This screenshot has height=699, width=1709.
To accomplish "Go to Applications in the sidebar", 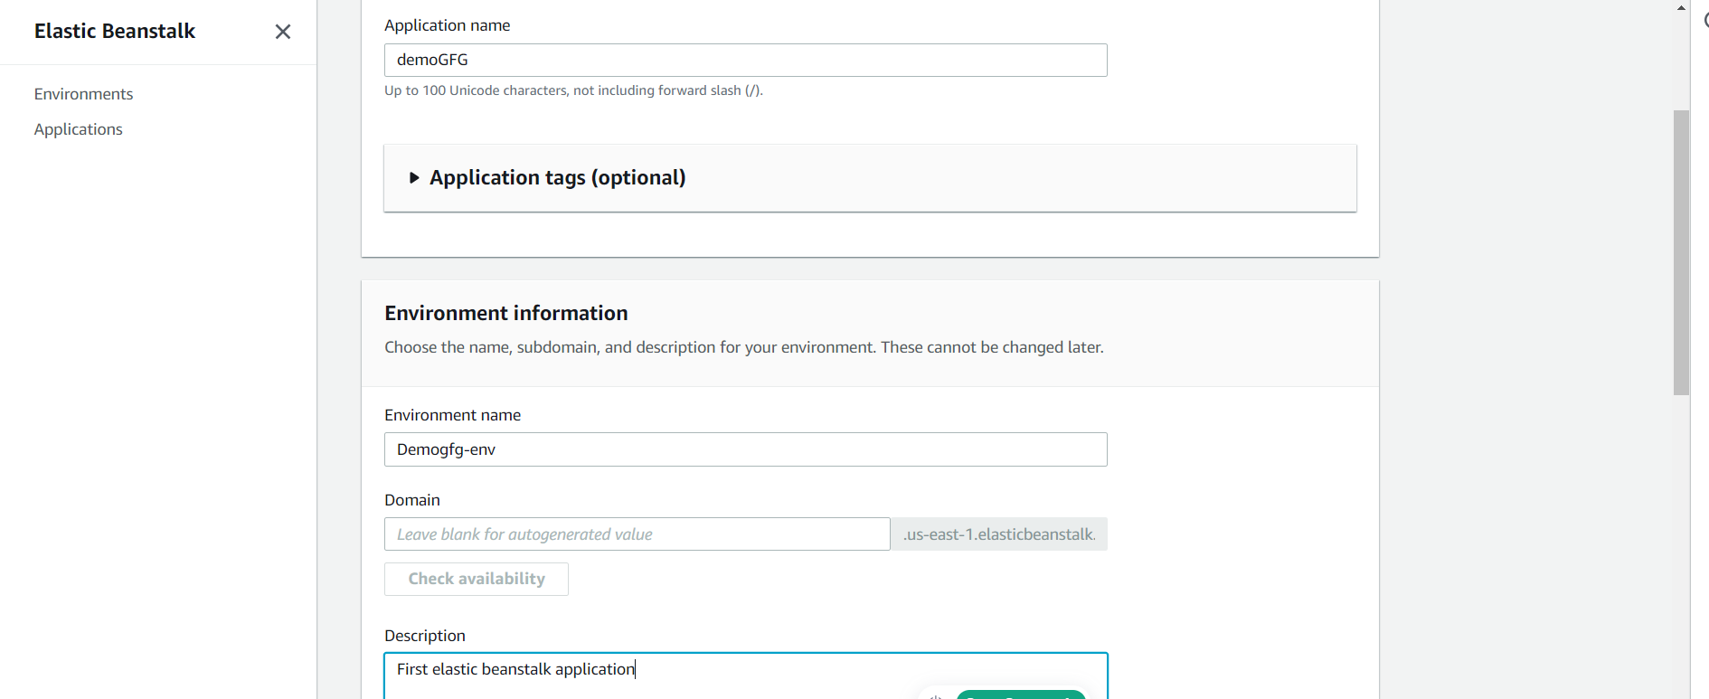I will pos(78,129).
